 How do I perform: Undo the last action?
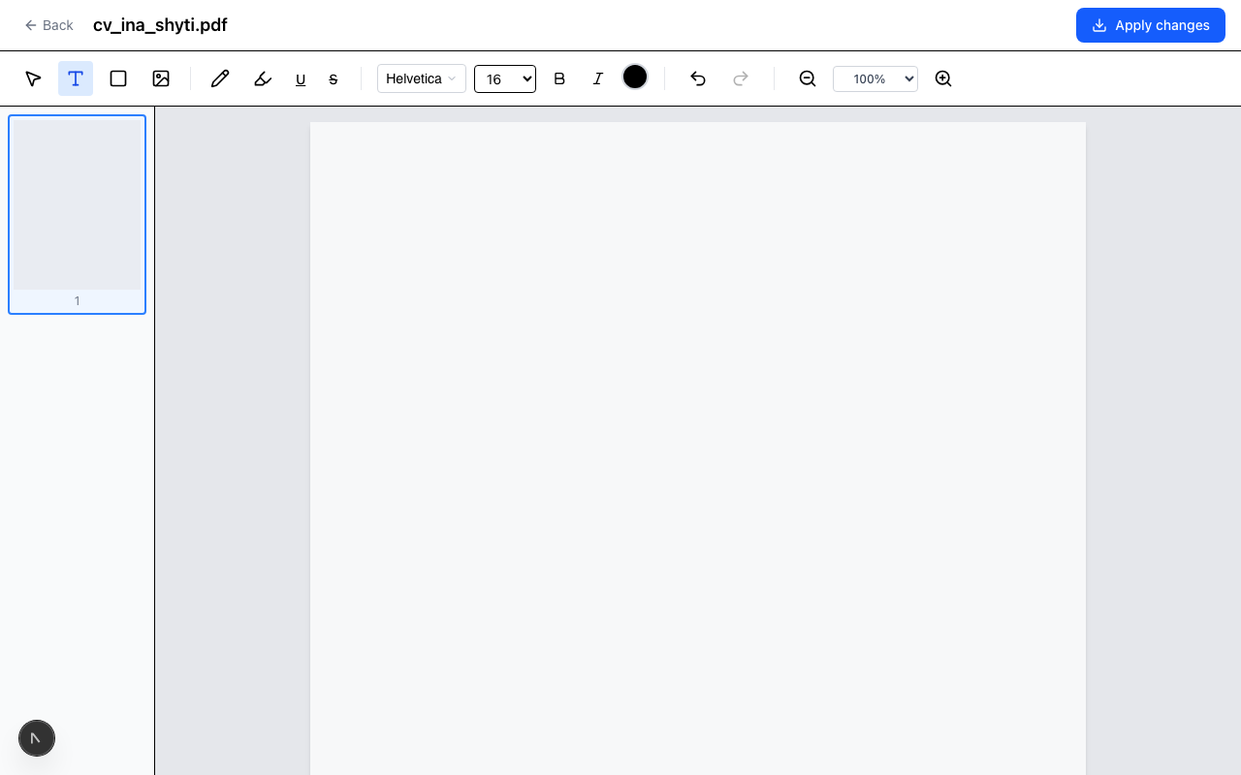click(698, 78)
